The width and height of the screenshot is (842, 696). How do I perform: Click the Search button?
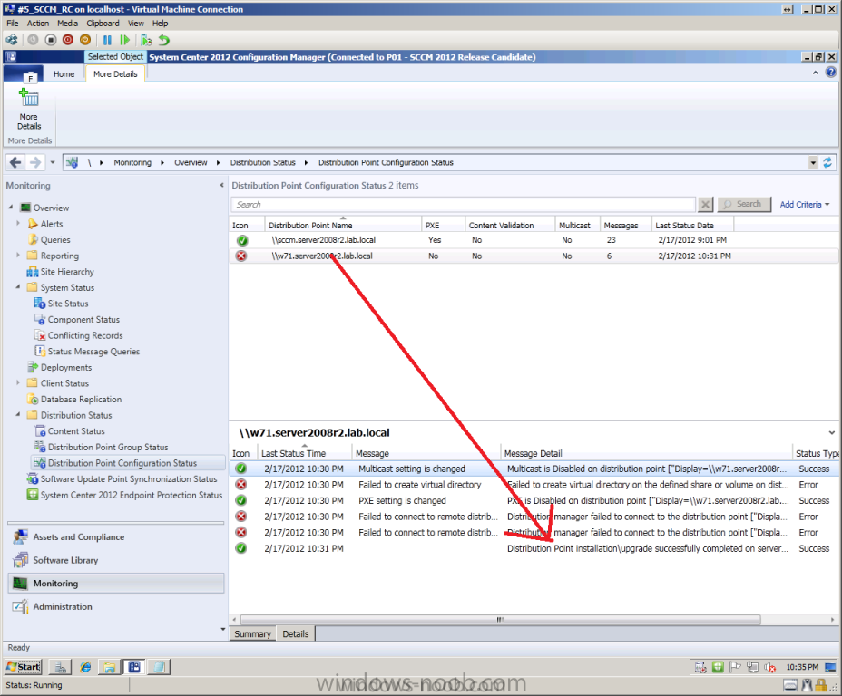click(744, 204)
